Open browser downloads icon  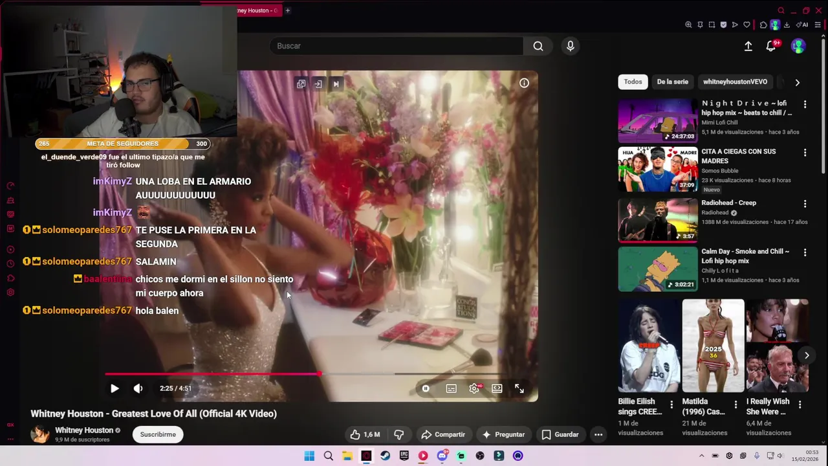click(787, 25)
